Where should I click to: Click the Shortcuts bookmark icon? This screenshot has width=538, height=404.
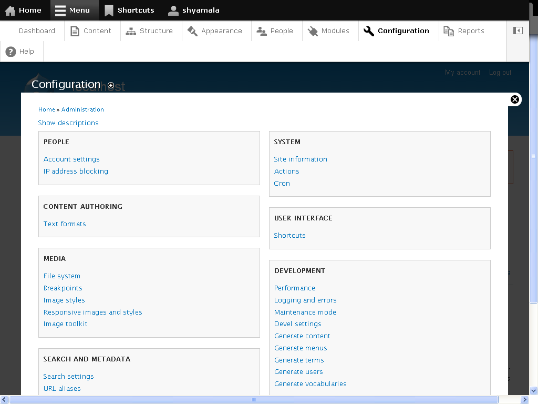[109, 10]
